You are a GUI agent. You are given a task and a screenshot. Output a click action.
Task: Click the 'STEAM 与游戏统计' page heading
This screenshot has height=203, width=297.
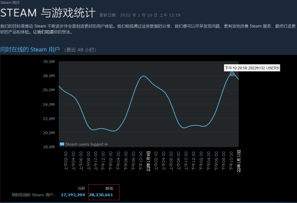tap(48, 13)
